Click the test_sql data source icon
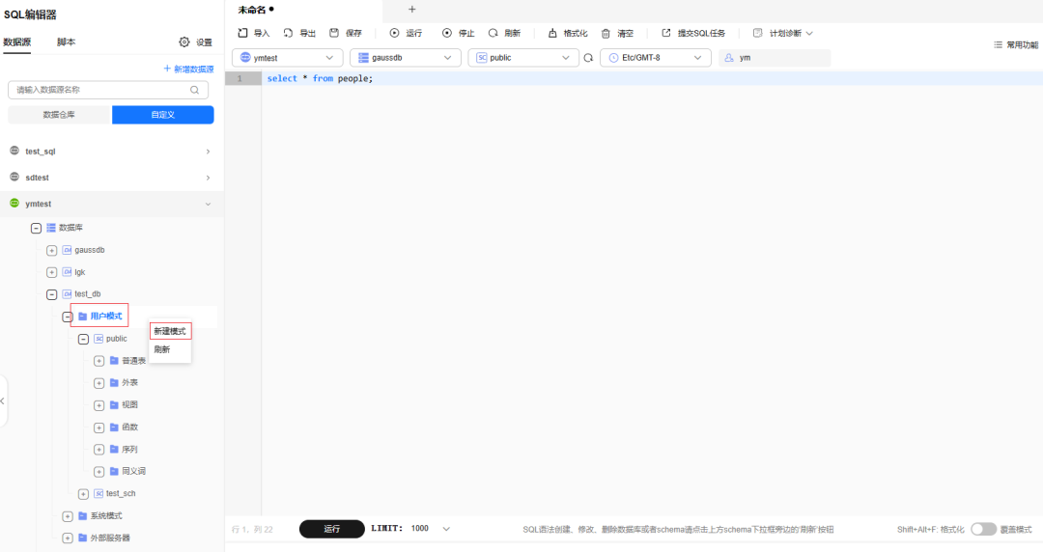The width and height of the screenshot is (1043, 552). (x=14, y=151)
